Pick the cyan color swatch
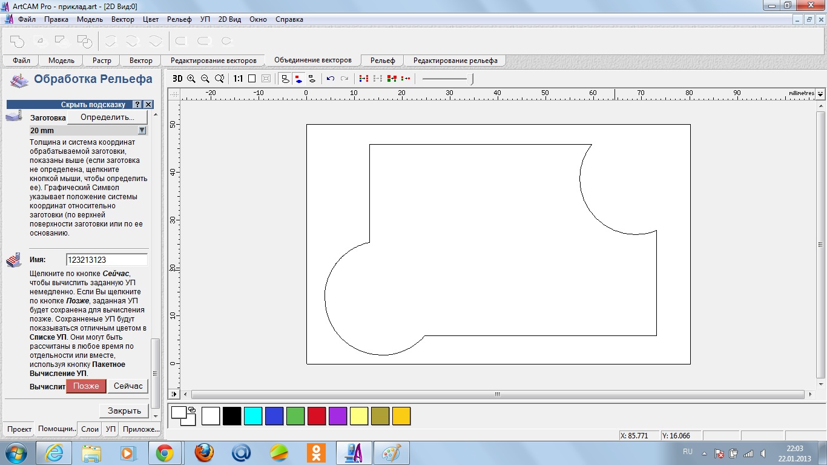Viewport: 827px width, 465px height. click(253, 416)
